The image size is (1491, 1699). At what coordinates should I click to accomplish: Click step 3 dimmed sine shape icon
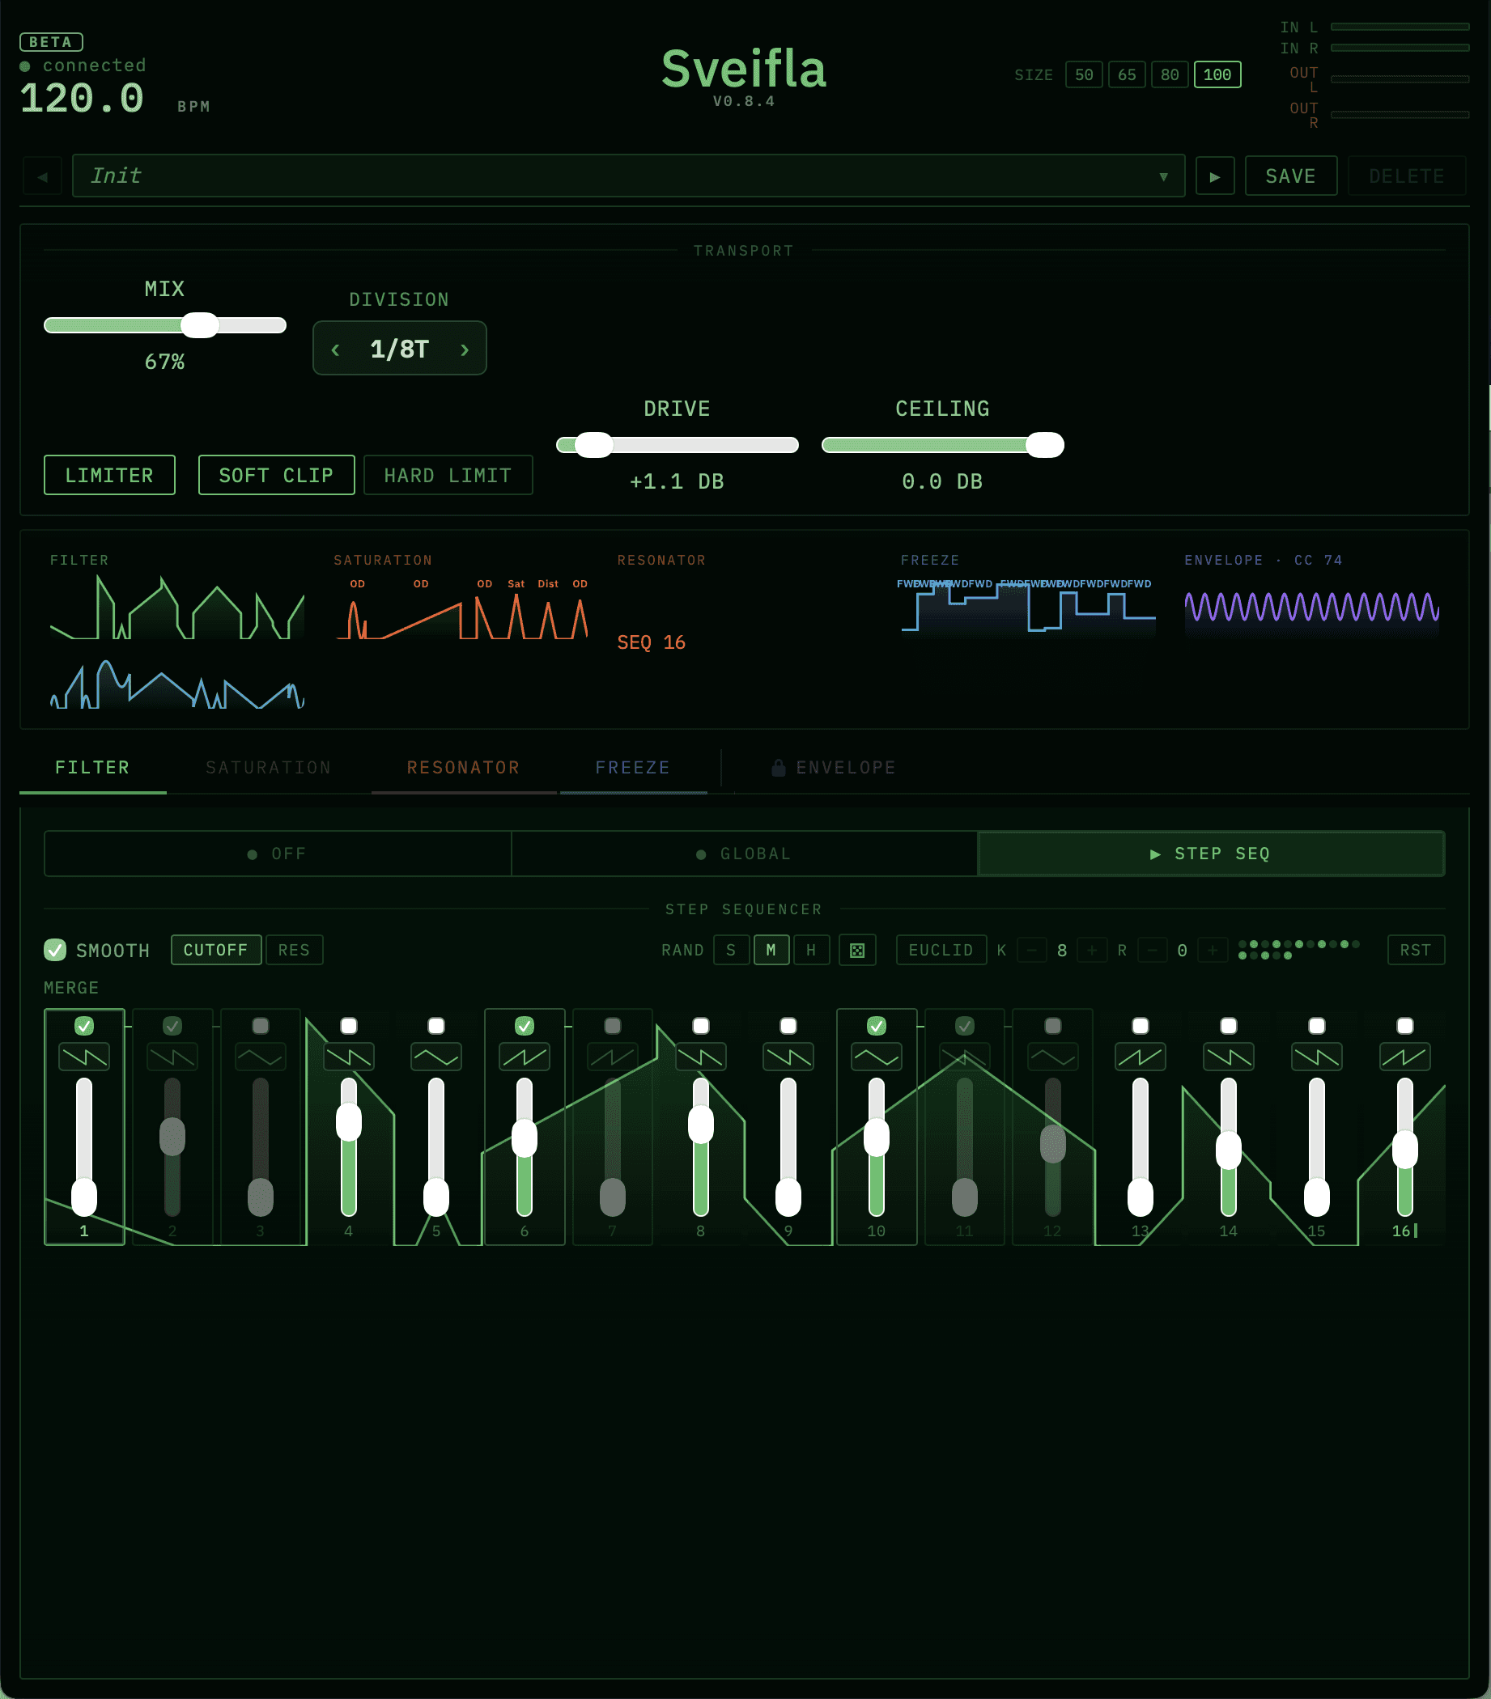point(261,1057)
